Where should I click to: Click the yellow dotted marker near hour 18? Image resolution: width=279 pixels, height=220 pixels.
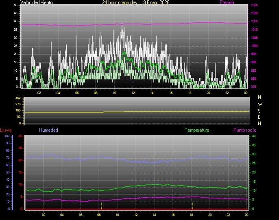click(x=192, y=205)
